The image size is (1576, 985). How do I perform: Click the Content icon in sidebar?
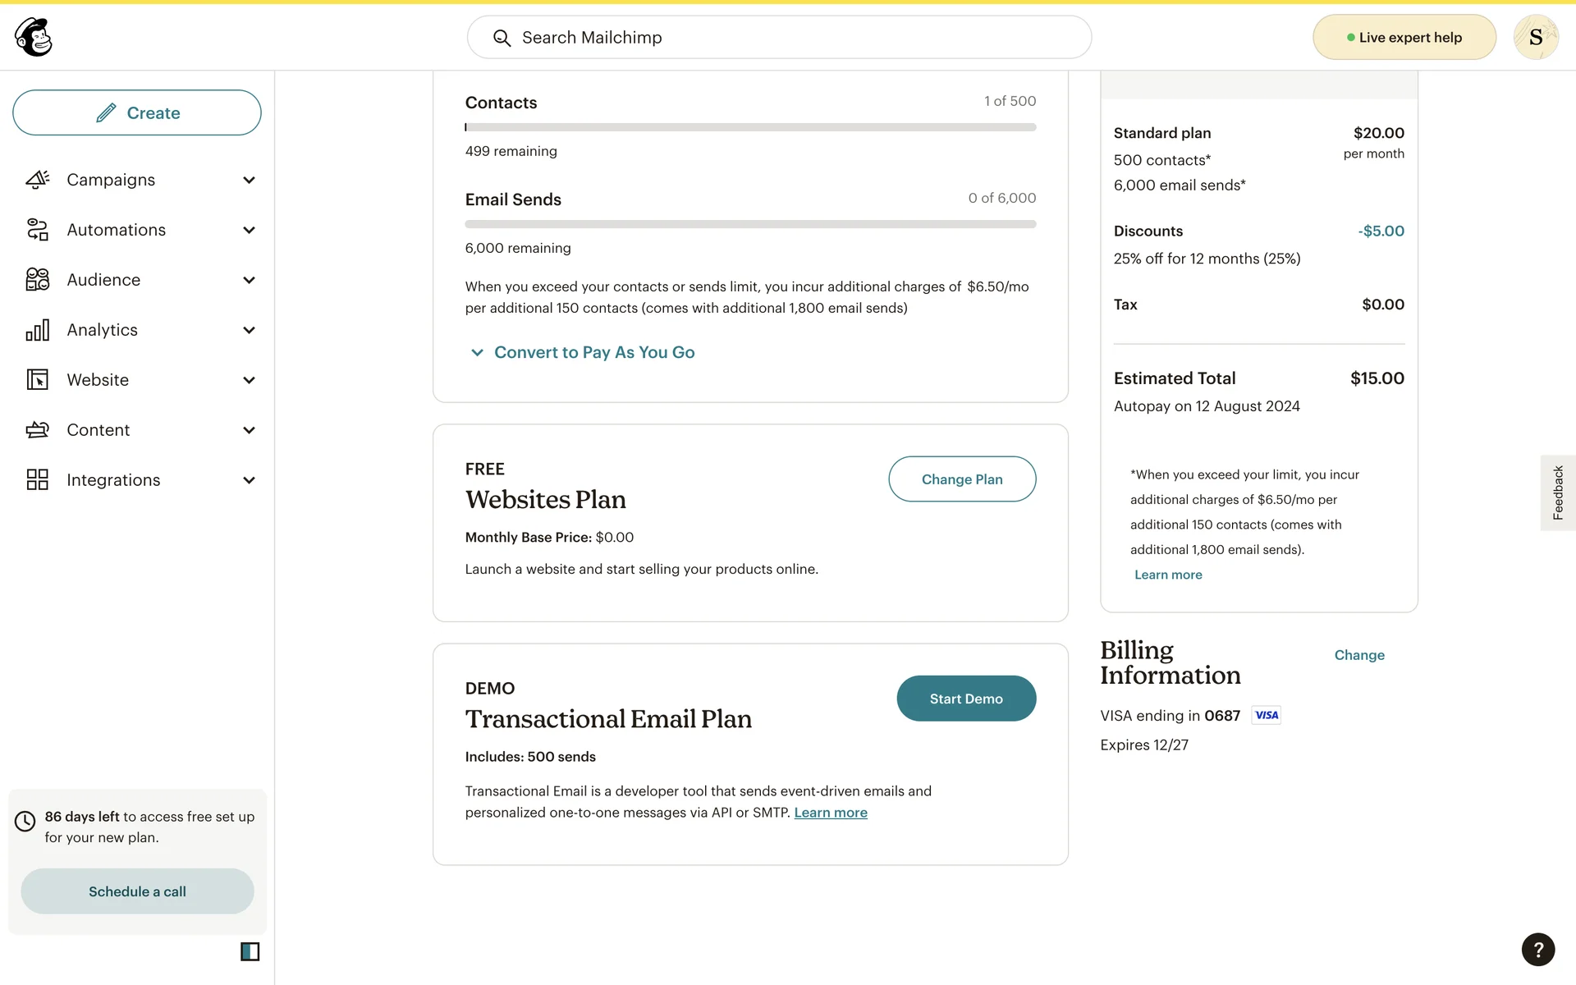(x=37, y=430)
